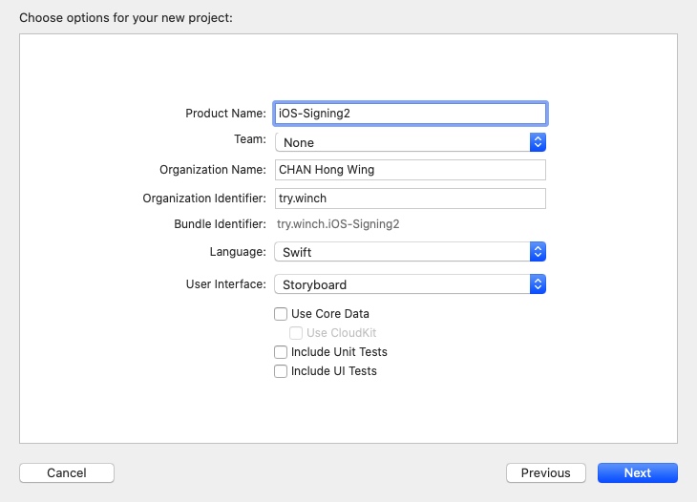This screenshot has height=502, width=697.
Task: Click the Bundle Identifier value text
Action: (x=338, y=224)
